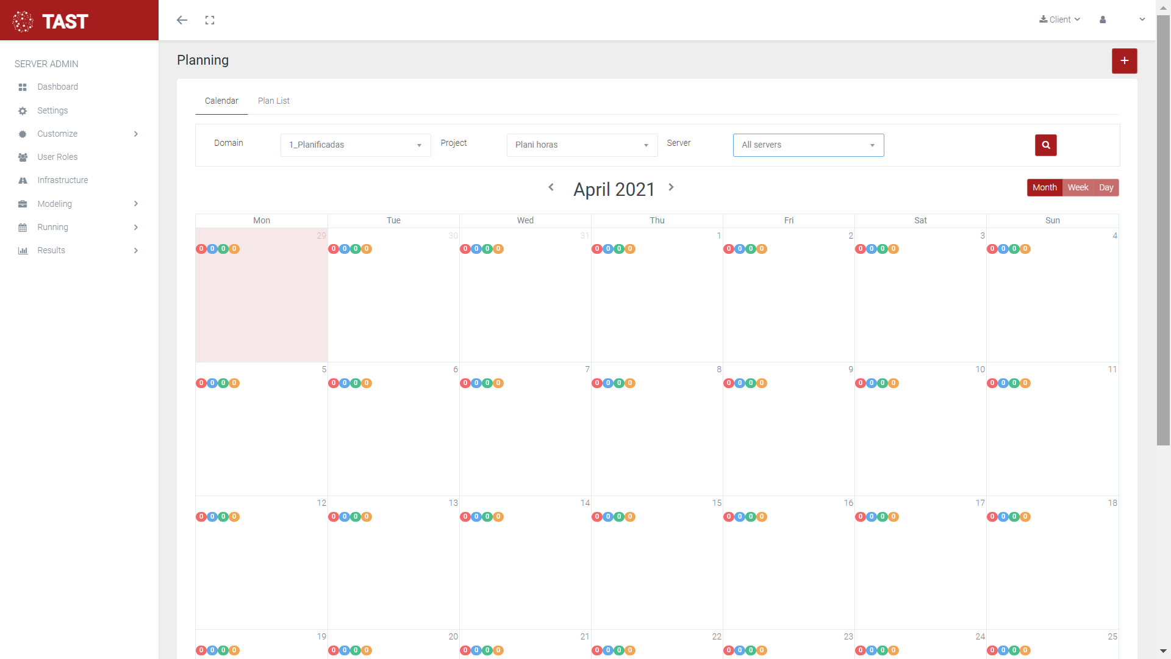The image size is (1171, 659).
Task: Go to previous month with left chevron
Action: (x=551, y=187)
